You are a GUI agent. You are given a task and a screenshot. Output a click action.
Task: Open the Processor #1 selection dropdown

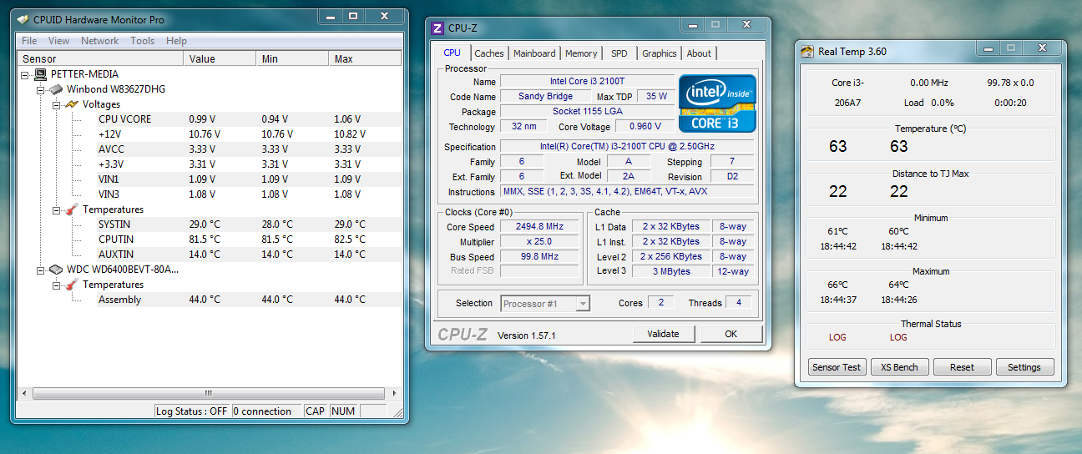click(583, 304)
